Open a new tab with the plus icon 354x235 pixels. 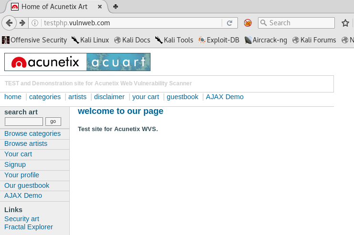pos(116,7)
